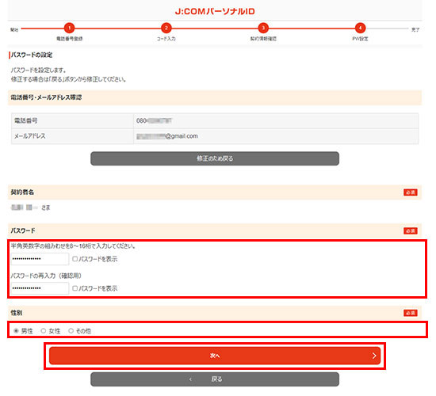Click the J:COMパーソナルID header title
Viewport: 436px width, 396px height.
pyautogui.click(x=215, y=11)
